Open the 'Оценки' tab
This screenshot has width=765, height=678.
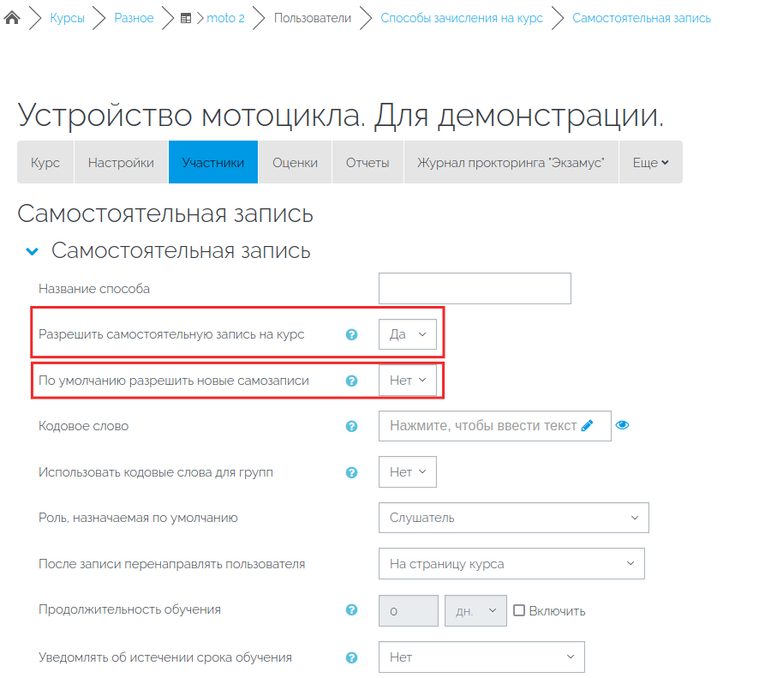pyautogui.click(x=296, y=163)
